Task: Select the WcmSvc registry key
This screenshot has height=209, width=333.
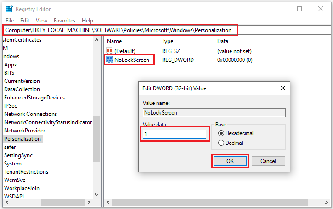Action: coord(15,180)
